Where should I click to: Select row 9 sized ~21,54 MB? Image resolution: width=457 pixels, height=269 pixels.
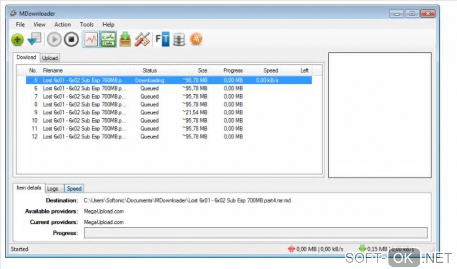(169, 113)
